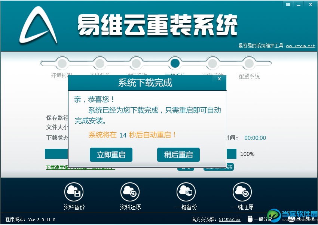Viewport: 318px width, 225px height.
Task: Click the 环境检测 step circle
Action: coord(62,63)
